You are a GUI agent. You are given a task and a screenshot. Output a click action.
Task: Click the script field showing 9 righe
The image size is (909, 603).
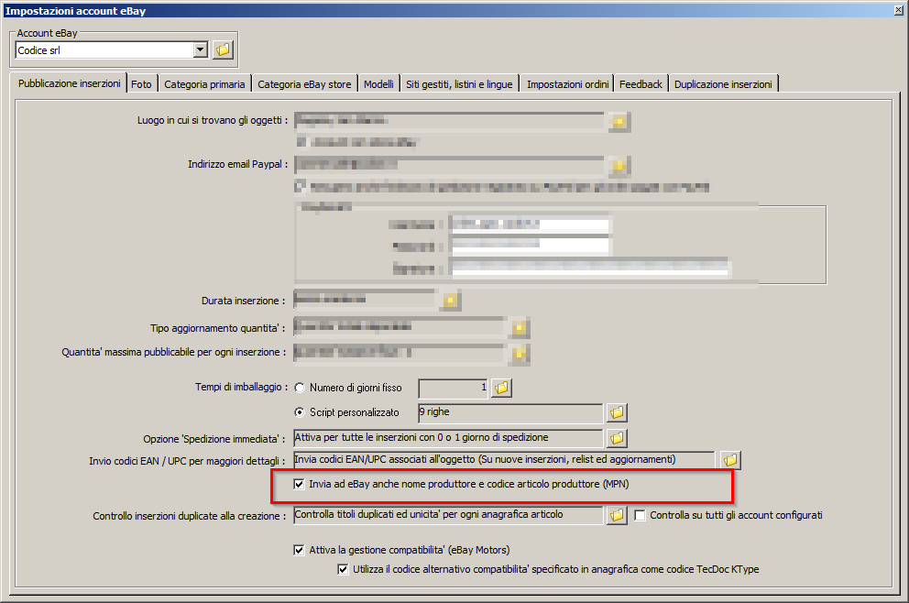(x=510, y=412)
